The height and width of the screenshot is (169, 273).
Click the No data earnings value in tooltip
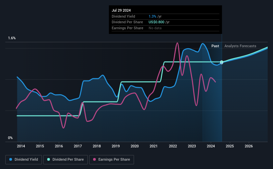click(x=155, y=28)
